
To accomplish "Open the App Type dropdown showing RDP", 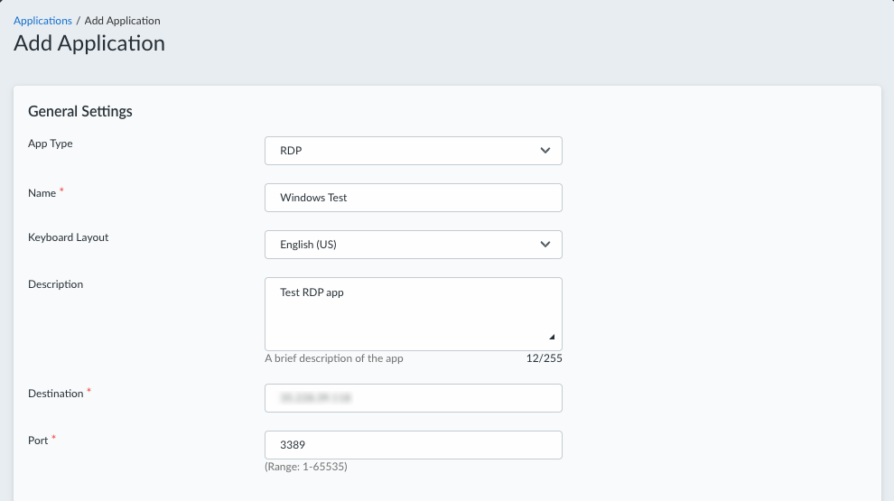I will pos(413,151).
